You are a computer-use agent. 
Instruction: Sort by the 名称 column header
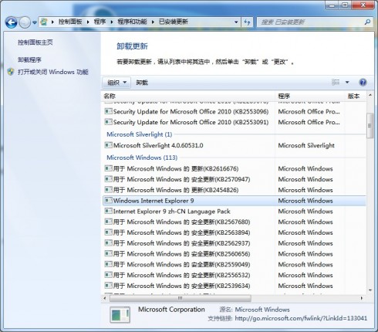point(188,96)
